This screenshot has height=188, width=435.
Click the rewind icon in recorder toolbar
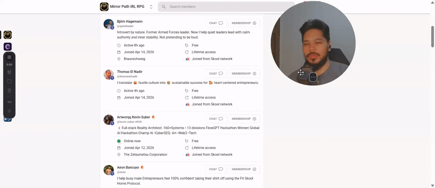(x=9, y=102)
